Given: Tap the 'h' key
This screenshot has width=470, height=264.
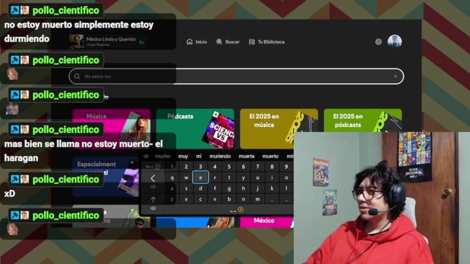Looking at the screenshot, I should click(x=243, y=188).
